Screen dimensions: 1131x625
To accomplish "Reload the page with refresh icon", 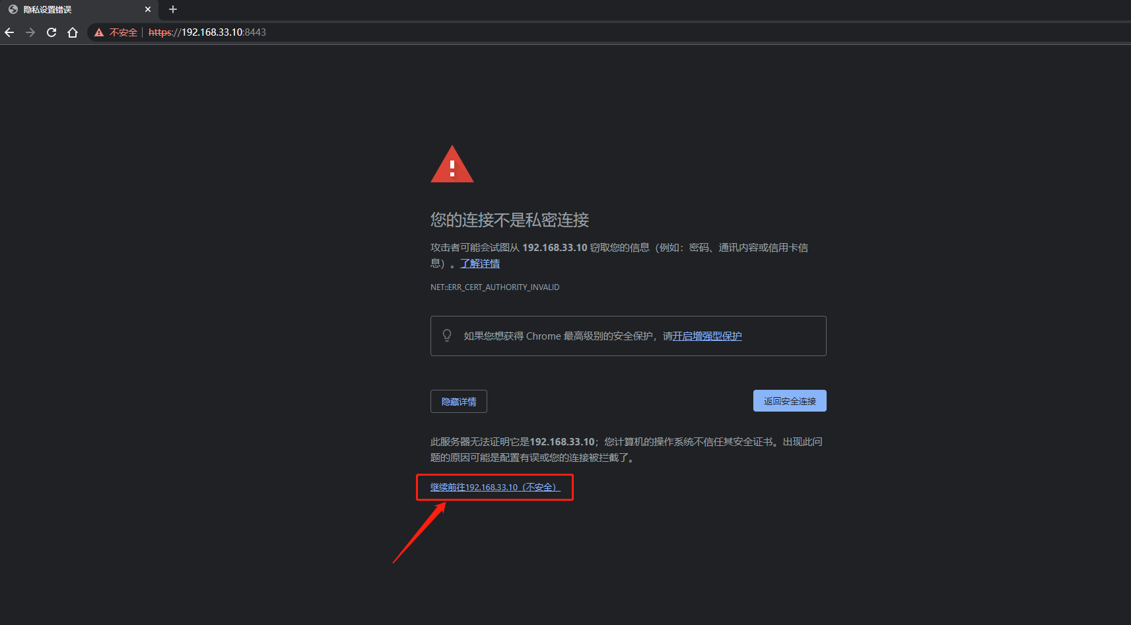I will pyautogui.click(x=51, y=32).
